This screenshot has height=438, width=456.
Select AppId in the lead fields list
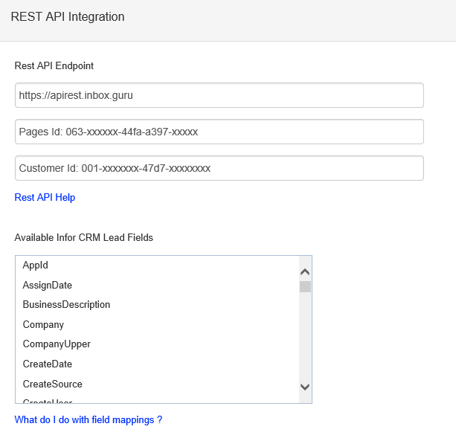point(157,265)
